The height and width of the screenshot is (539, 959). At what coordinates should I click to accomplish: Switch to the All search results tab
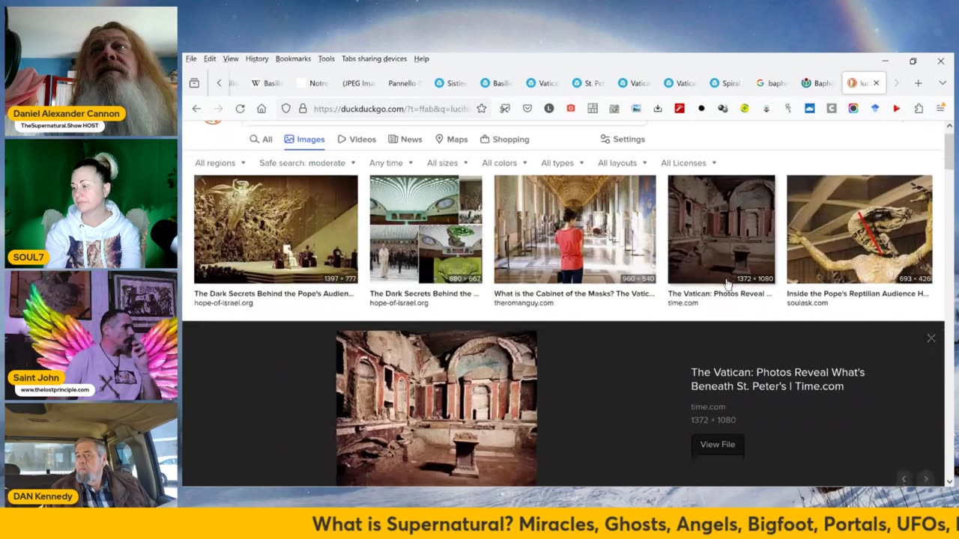[x=261, y=139]
